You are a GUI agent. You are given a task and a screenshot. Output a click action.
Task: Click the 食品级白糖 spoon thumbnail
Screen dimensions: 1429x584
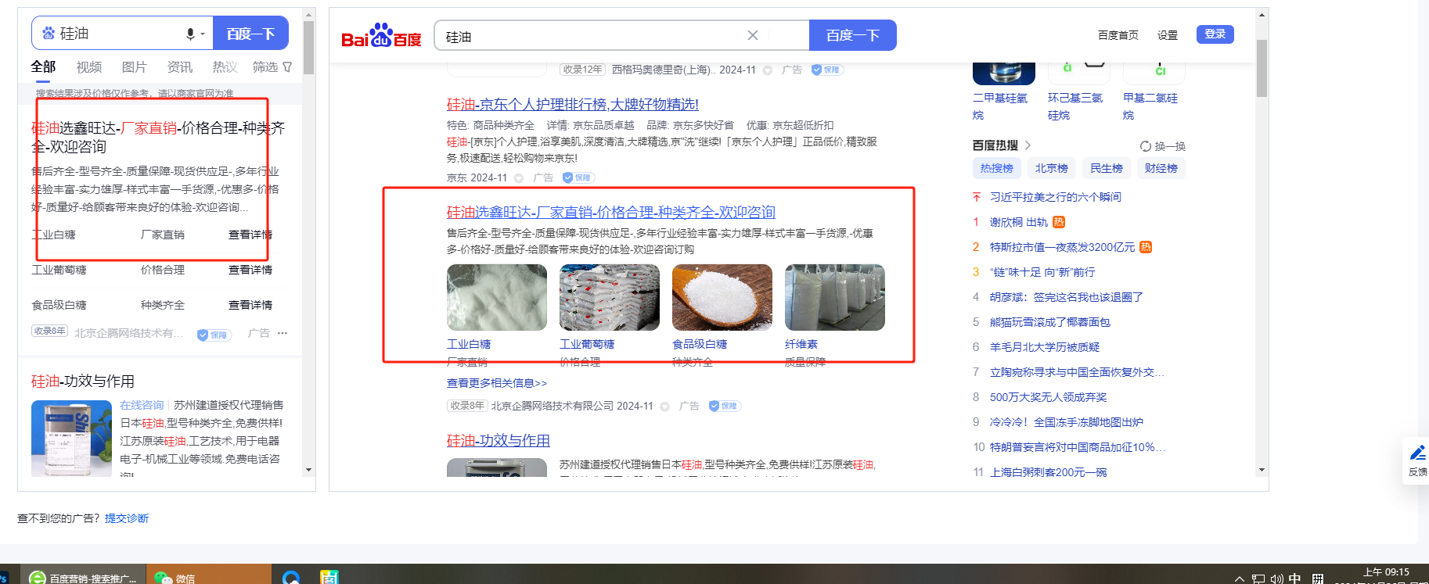coord(722,297)
